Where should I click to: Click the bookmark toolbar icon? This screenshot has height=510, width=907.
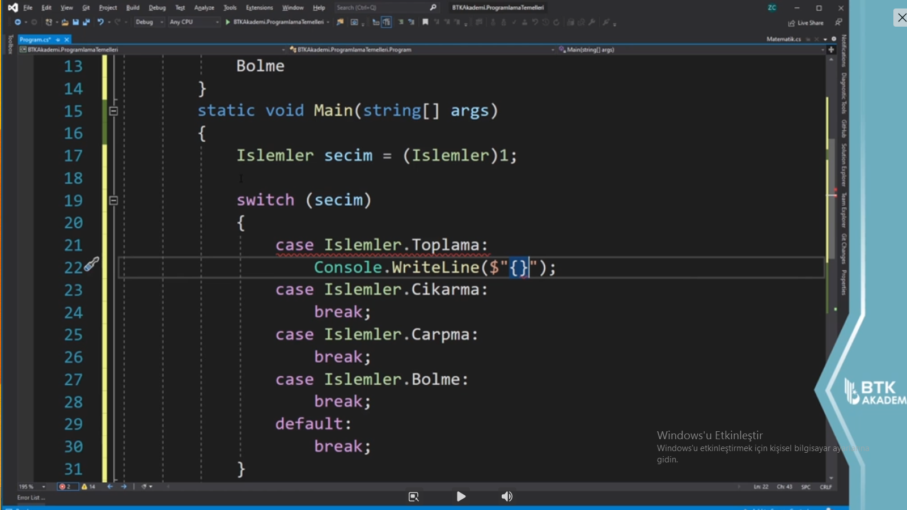(x=425, y=22)
